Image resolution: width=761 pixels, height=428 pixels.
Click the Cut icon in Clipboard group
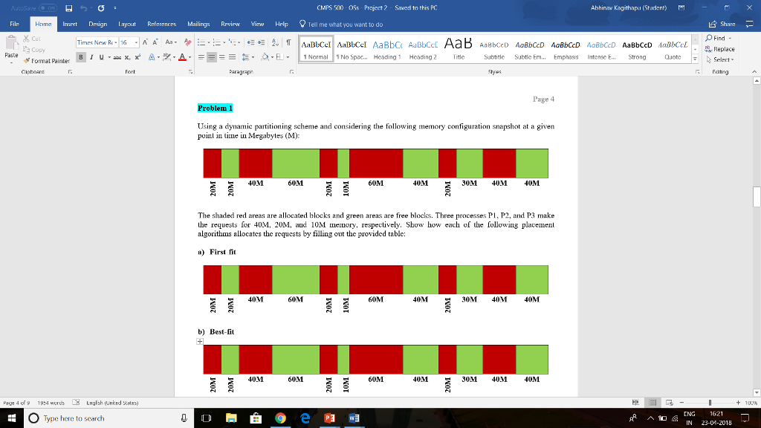click(x=26, y=38)
